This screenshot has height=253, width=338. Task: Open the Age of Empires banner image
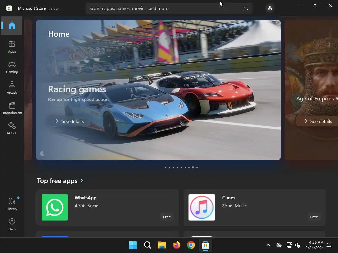click(x=311, y=90)
